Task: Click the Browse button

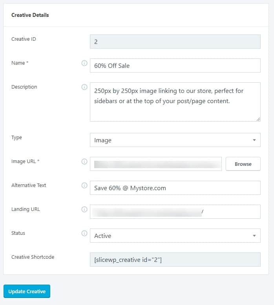Action: 243,164
